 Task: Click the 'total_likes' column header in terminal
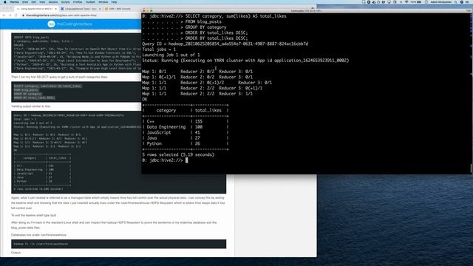208,110
